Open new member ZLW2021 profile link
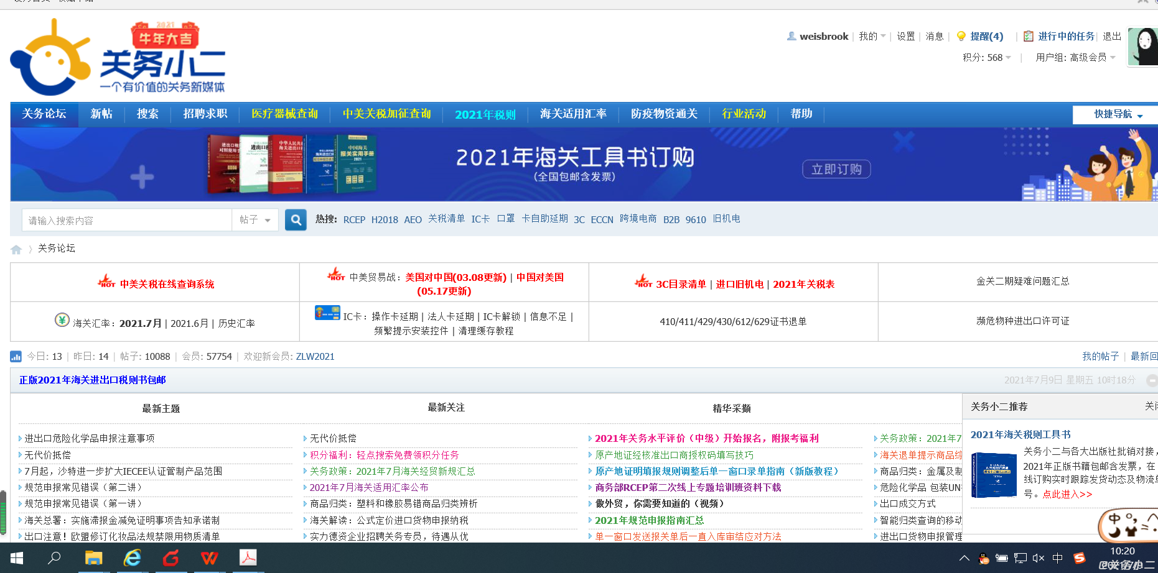Image resolution: width=1158 pixels, height=573 pixels. coord(315,357)
